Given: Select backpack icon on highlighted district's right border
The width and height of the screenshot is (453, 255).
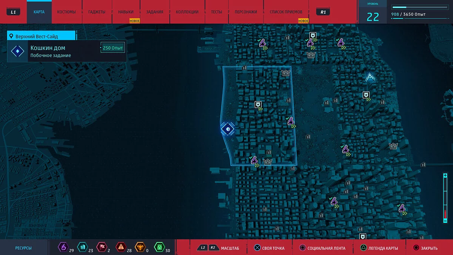Looking at the screenshot, I should coord(291,121).
